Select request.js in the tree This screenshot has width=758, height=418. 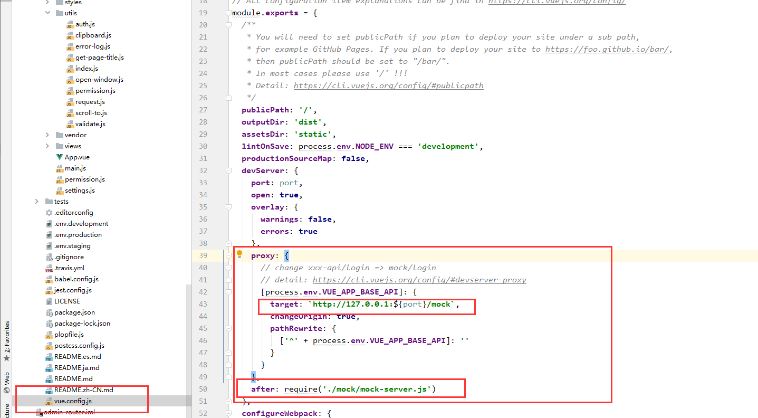click(x=90, y=102)
